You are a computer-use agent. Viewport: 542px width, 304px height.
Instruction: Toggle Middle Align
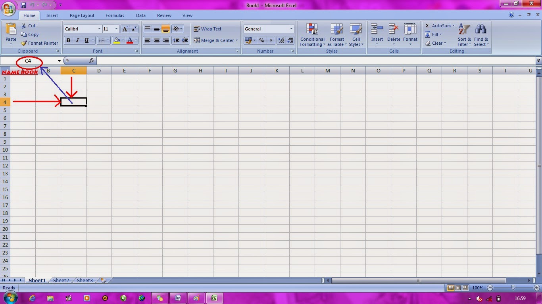(x=156, y=29)
